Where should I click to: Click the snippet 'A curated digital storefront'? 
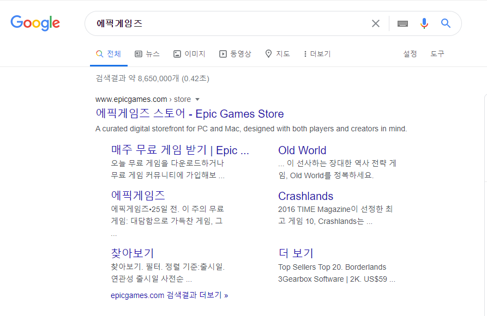(x=251, y=129)
